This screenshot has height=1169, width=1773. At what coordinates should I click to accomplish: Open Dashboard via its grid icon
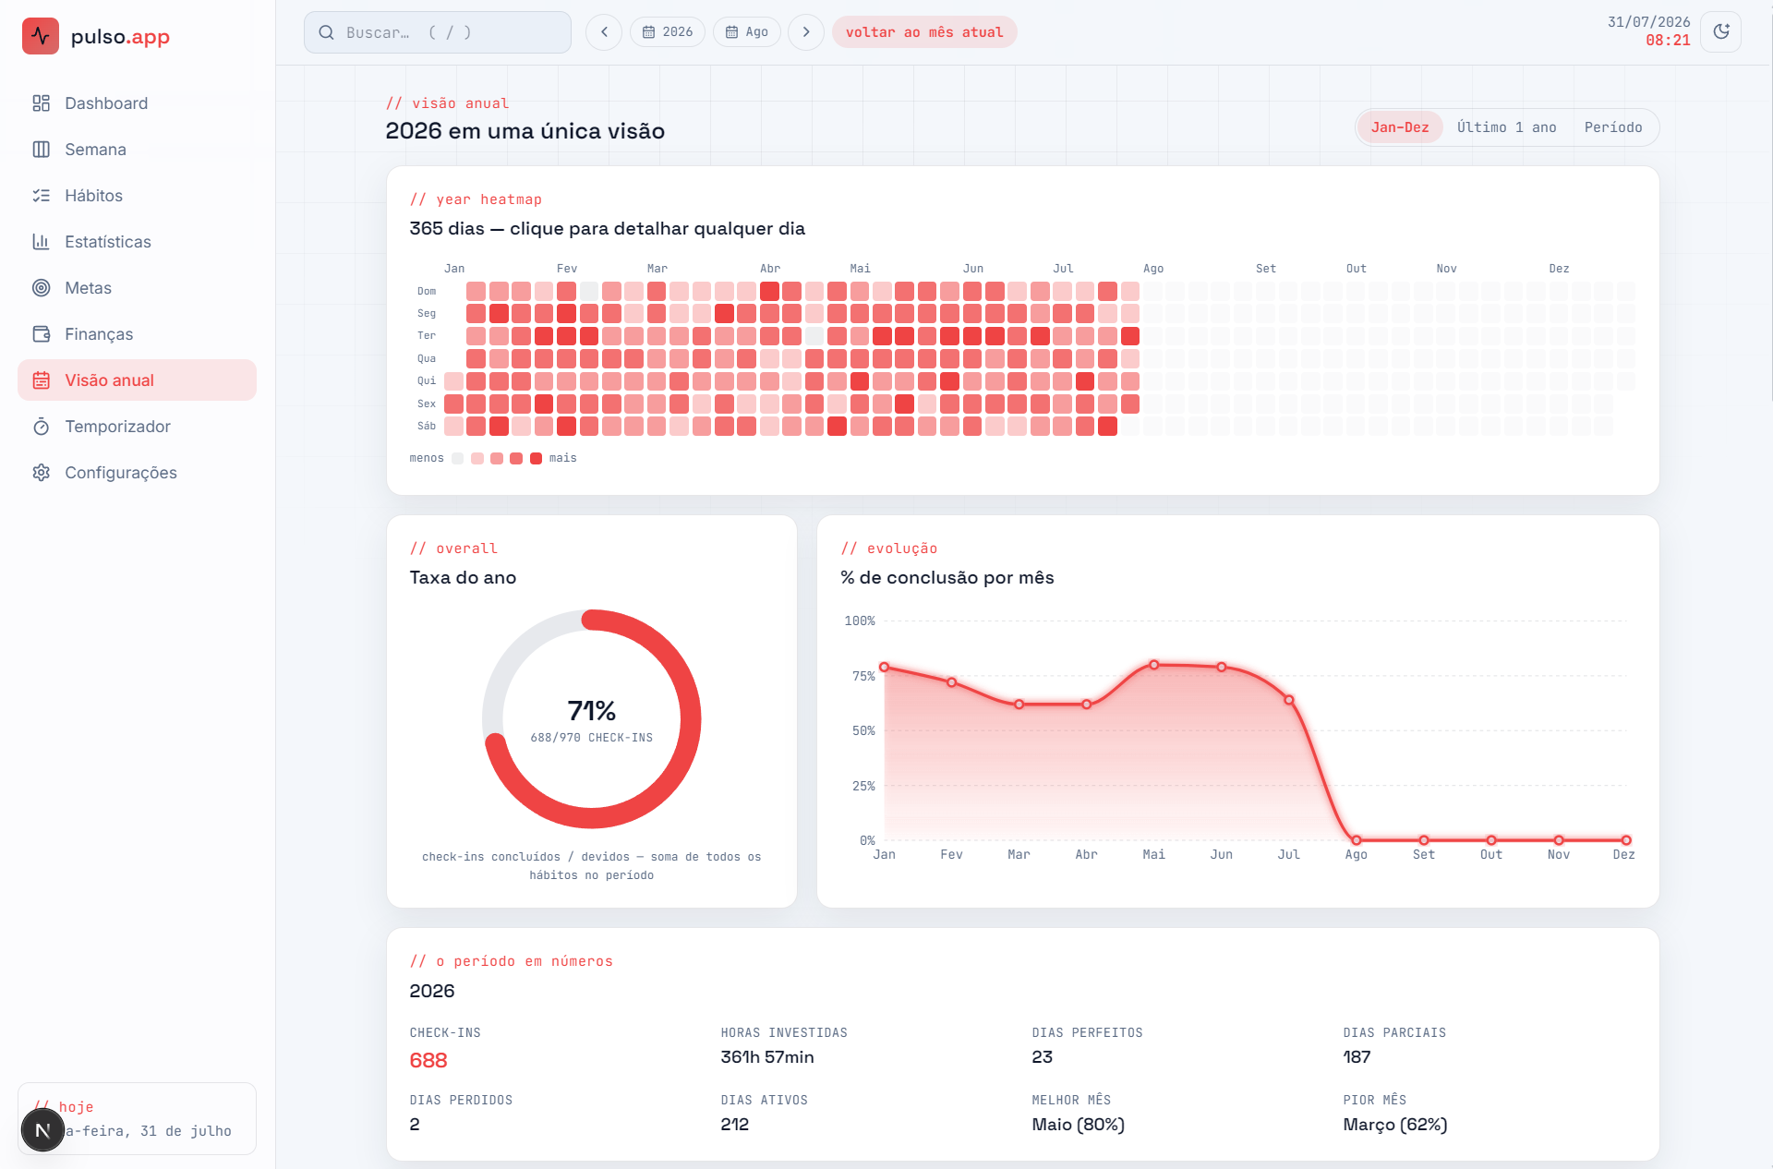pyautogui.click(x=41, y=103)
